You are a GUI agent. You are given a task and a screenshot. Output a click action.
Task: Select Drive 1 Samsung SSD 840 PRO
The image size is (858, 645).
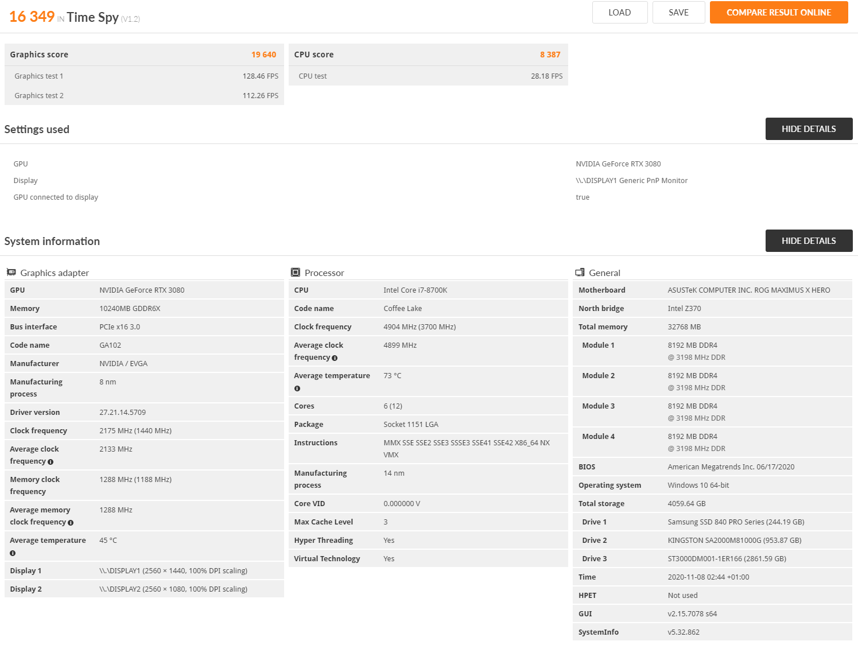point(736,522)
